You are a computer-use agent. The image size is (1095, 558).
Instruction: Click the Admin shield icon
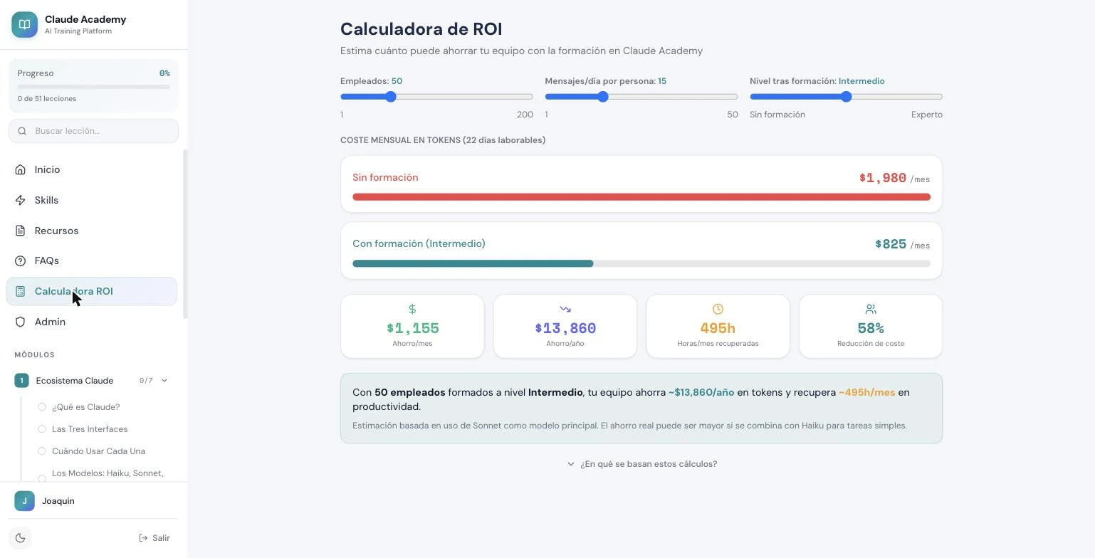click(x=20, y=322)
